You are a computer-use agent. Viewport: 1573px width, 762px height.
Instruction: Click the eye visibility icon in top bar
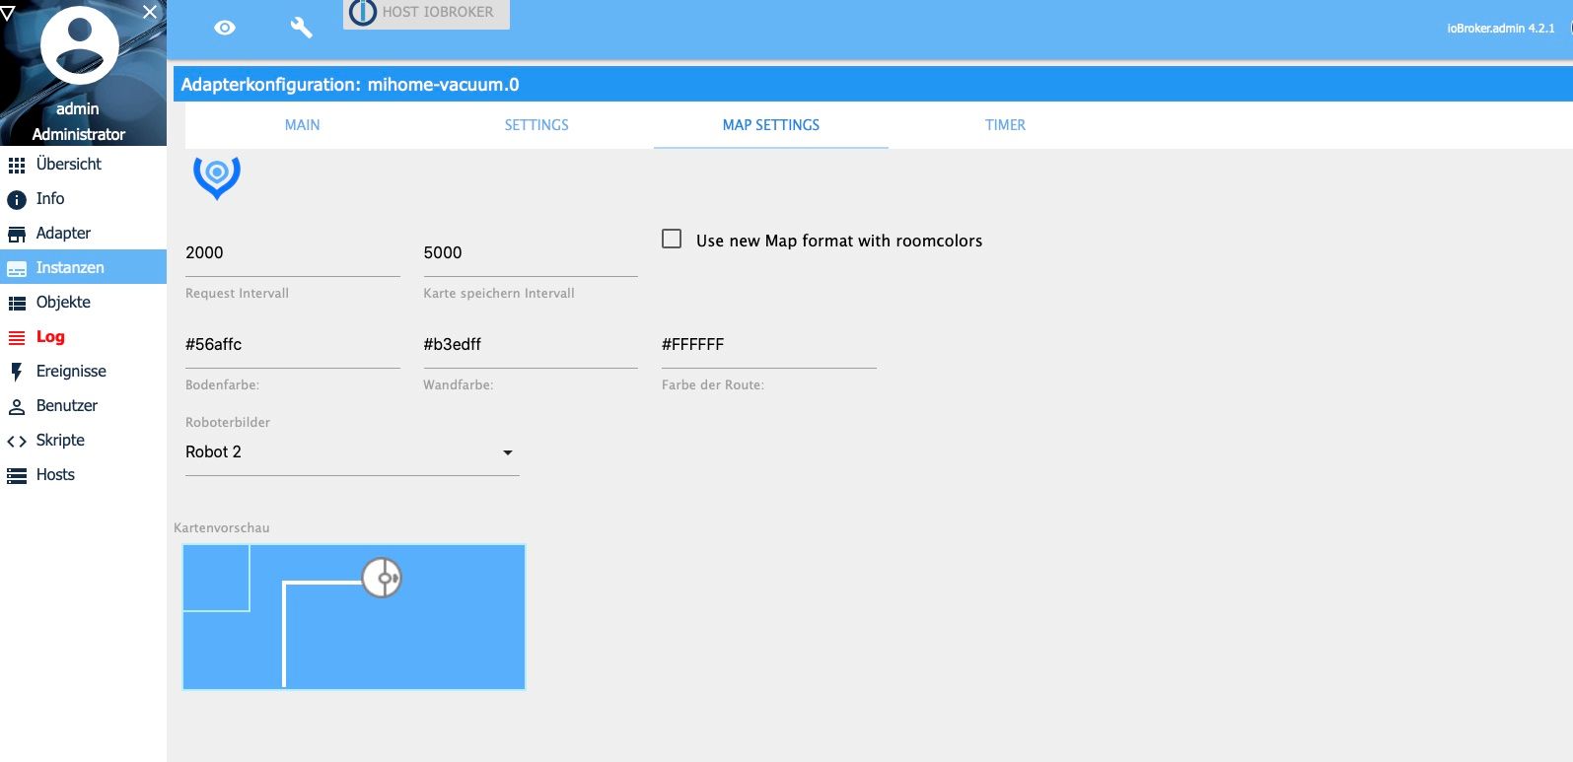[225, 28]
